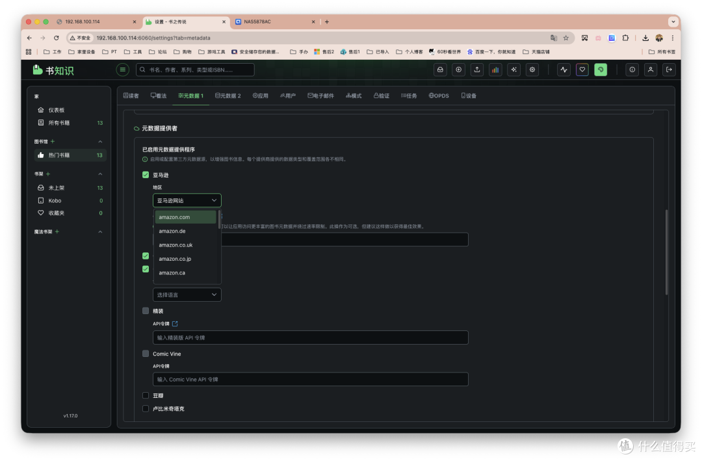
Task: Select amazon.co.jp in region list
Action: pyautogui.click(x=185, y=259)
